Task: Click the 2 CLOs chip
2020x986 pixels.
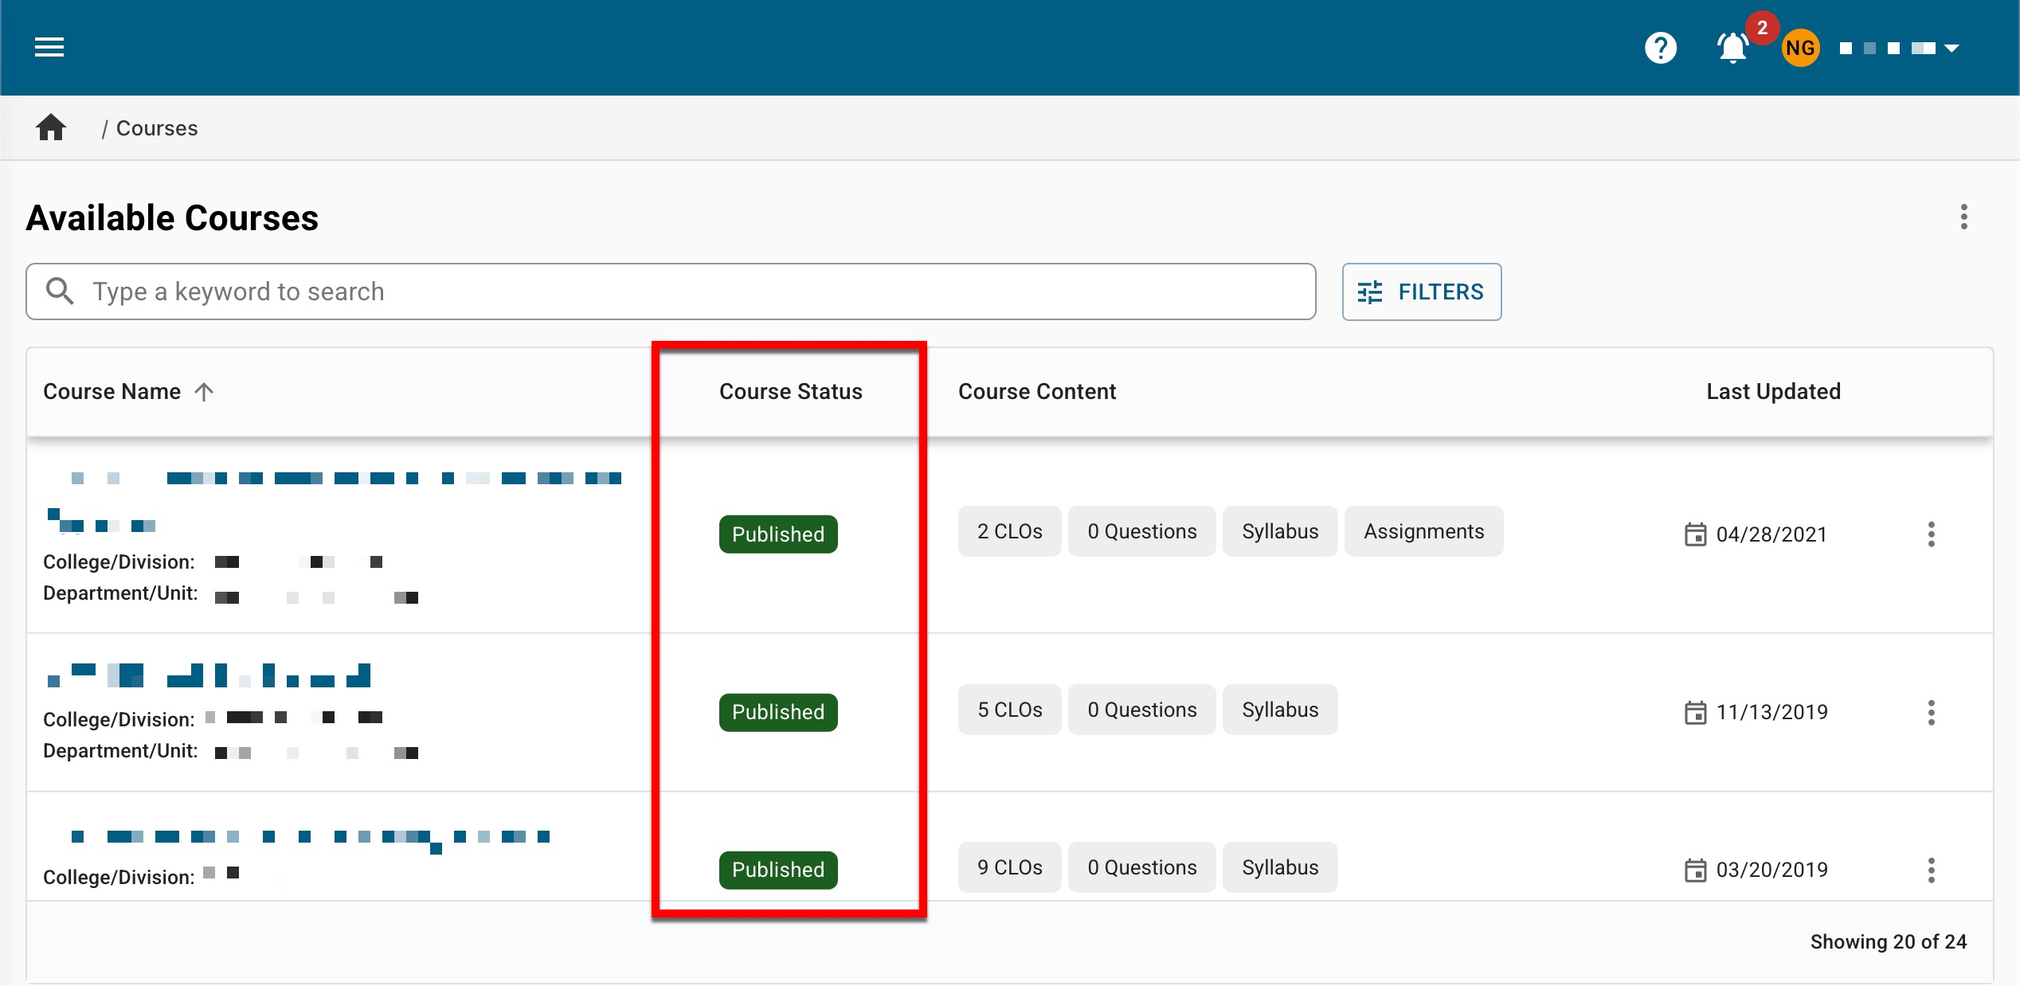Action: tap(1009, 531)
